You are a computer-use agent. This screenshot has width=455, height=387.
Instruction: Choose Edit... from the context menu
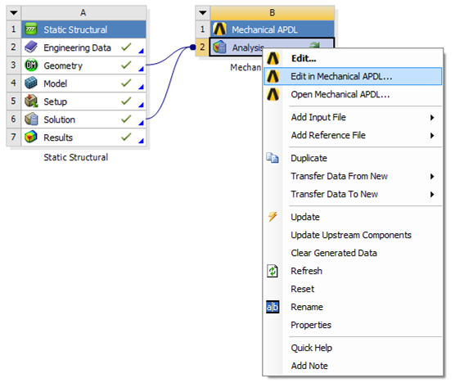pos(353,58)
